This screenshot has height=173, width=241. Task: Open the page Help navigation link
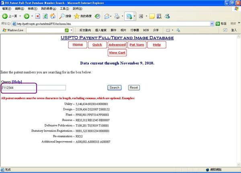coord(157,45)
